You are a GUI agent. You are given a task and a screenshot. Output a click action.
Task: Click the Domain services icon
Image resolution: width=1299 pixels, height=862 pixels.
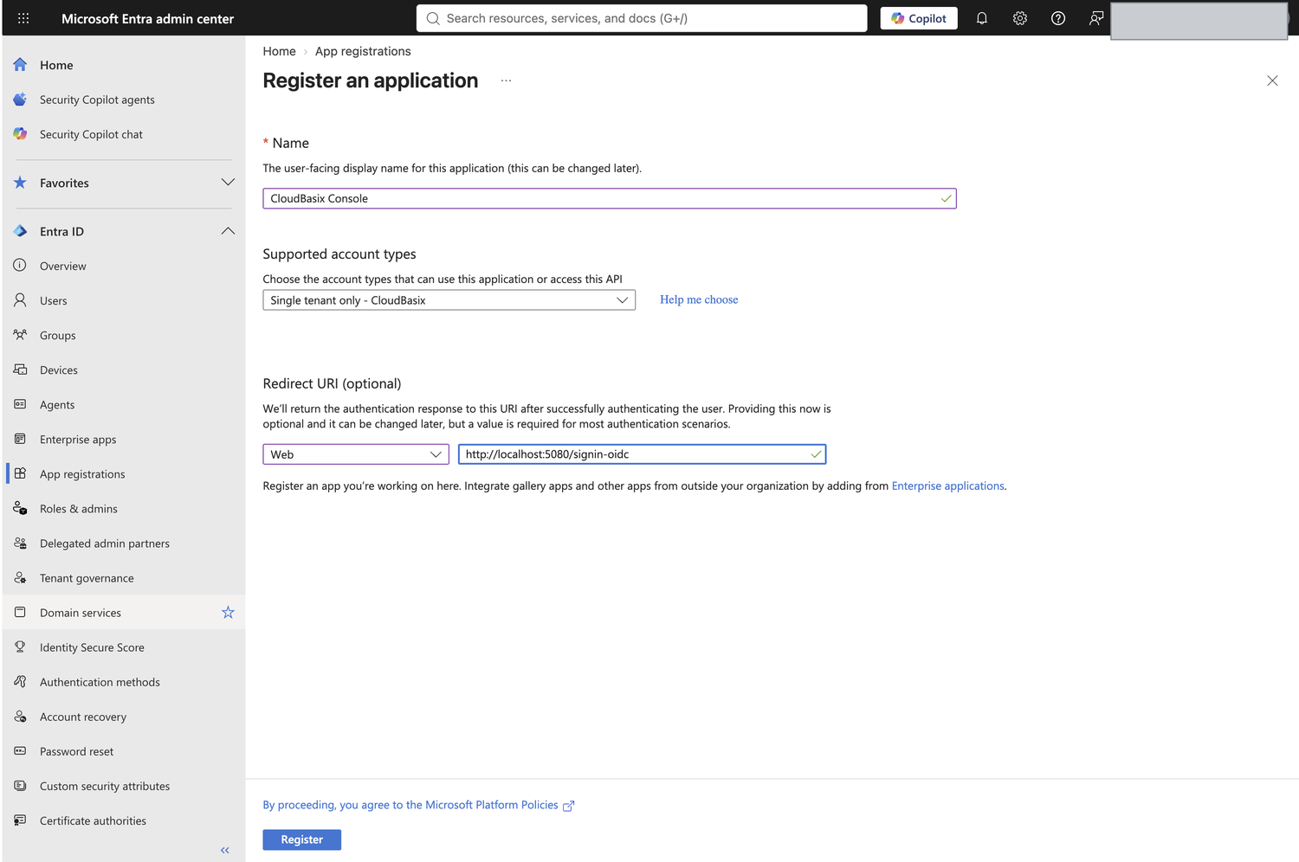pyautogui.click(x=20, y=612)
